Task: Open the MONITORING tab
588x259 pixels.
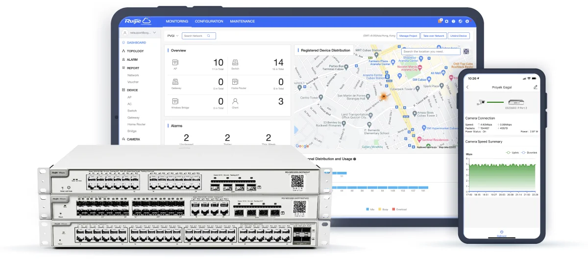Action: coord(177,22)
